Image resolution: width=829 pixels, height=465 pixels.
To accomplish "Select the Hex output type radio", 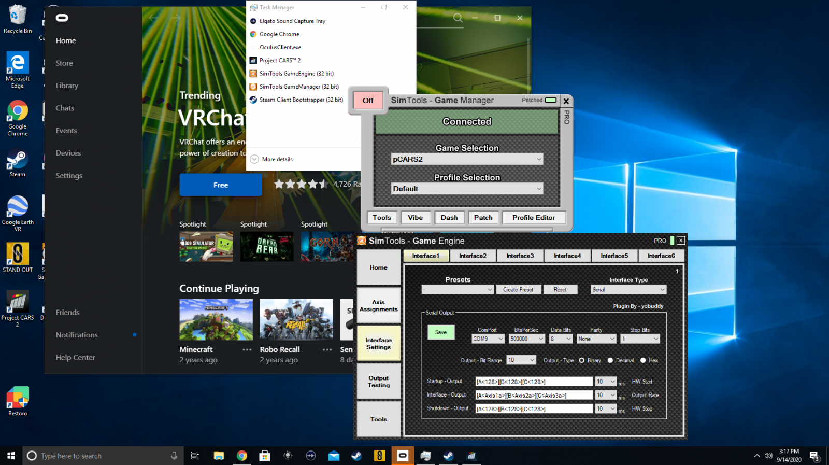I will pyautogui.click(x=643, y=360).
